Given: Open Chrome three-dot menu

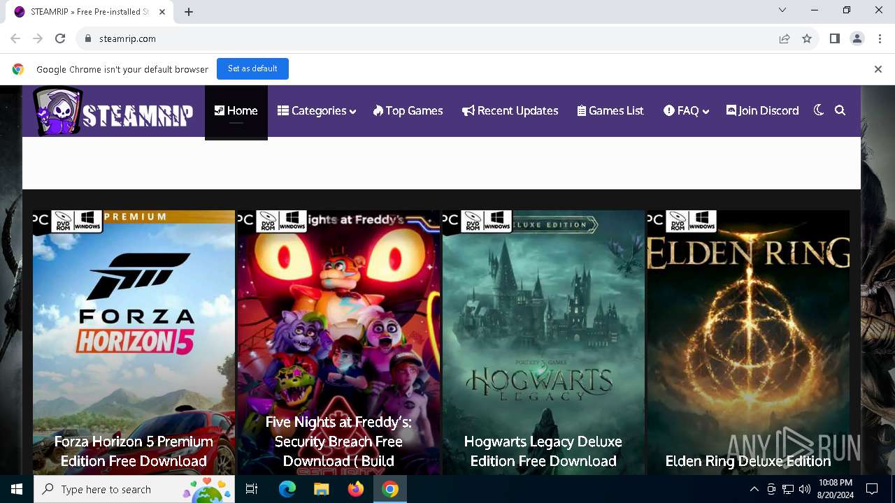Looking at the screenshot, I should pos(879,38).
